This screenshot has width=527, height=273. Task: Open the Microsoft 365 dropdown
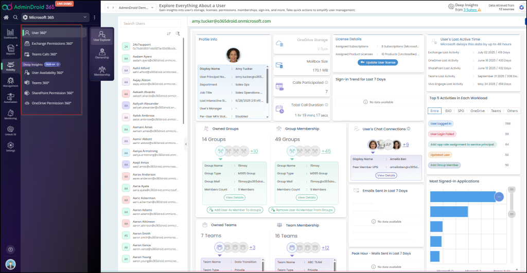point(55,17)
